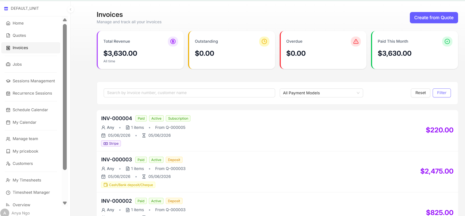Open the Jobs menu item
This screenshot has height=216, width=465.
31,64
